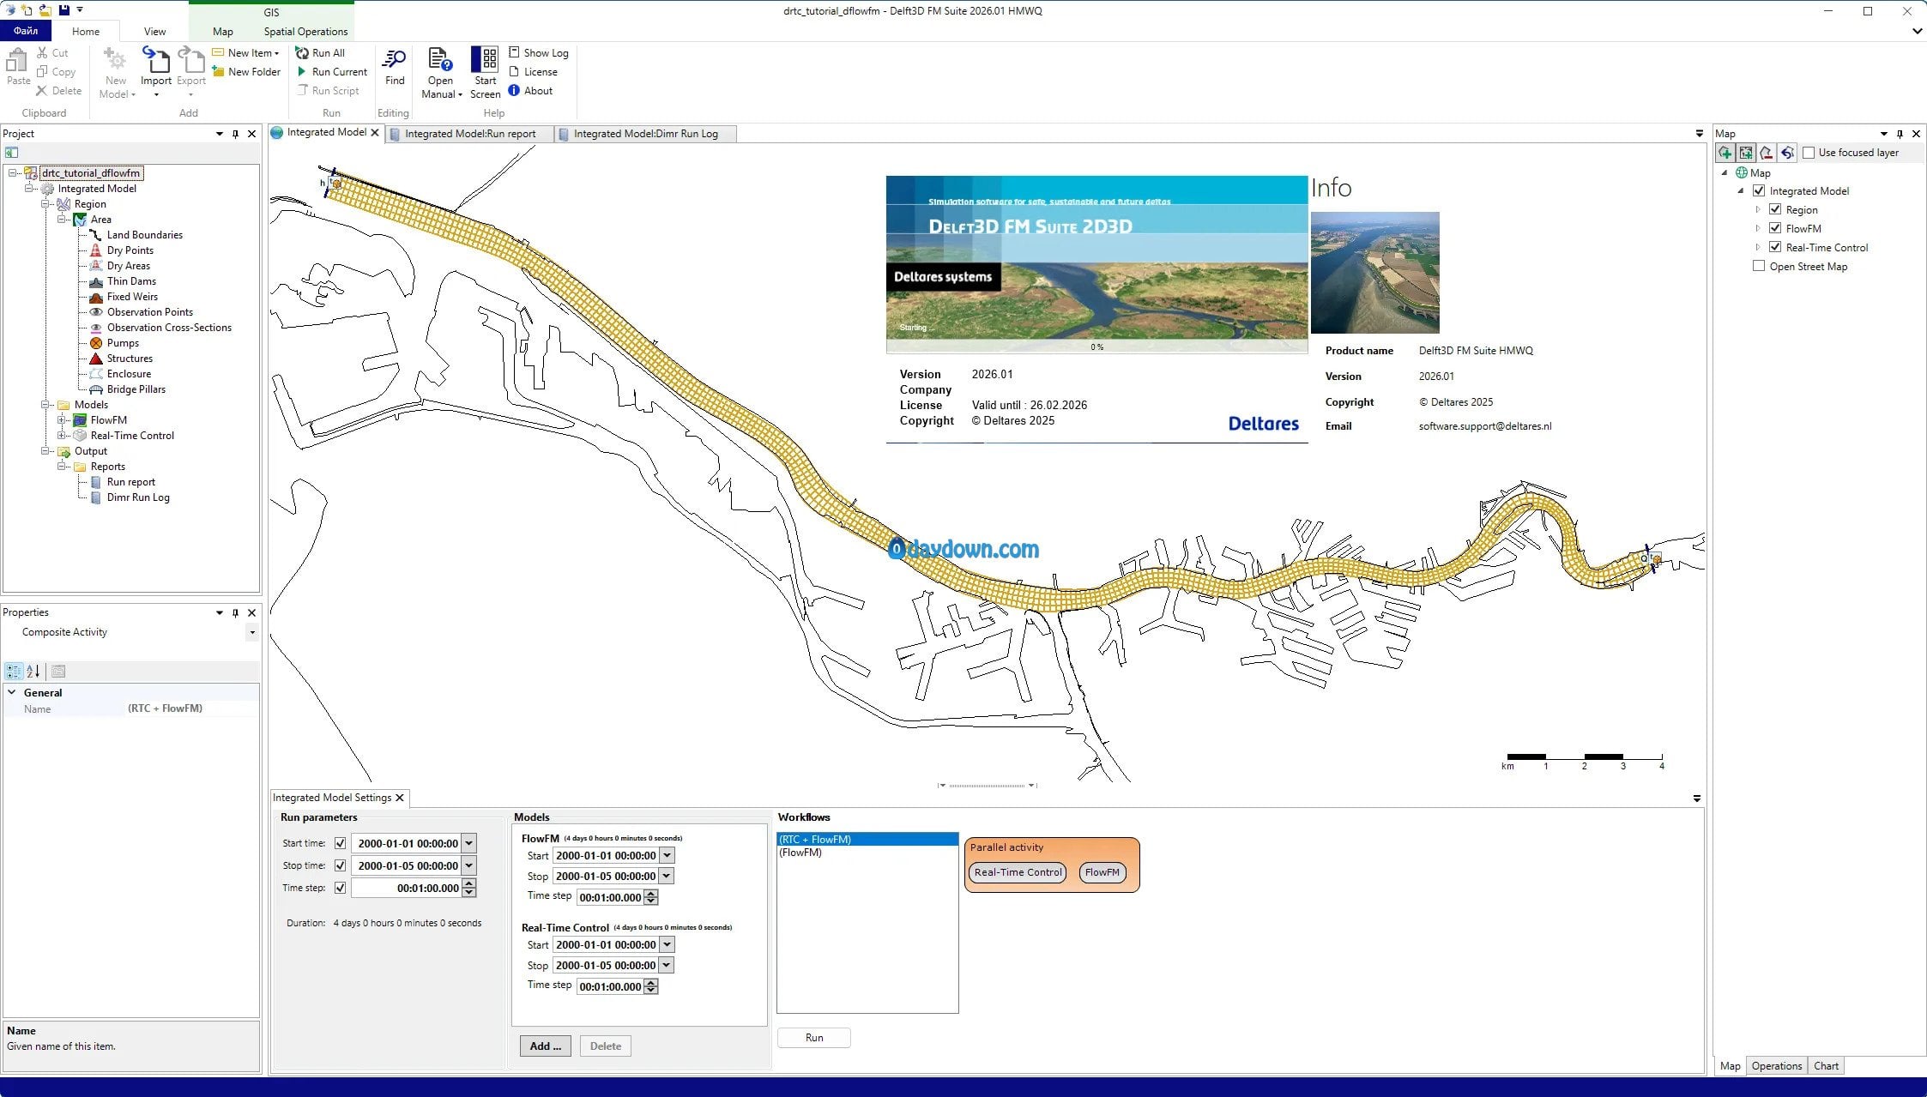1927x1097 pixels.
Task: Click the Run All icon
Action: click(x=302, y=53)
